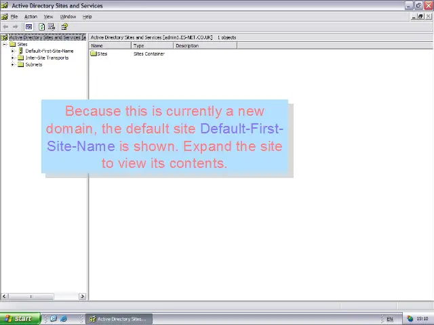Click the MMC system icon beside the File menu

5,16
